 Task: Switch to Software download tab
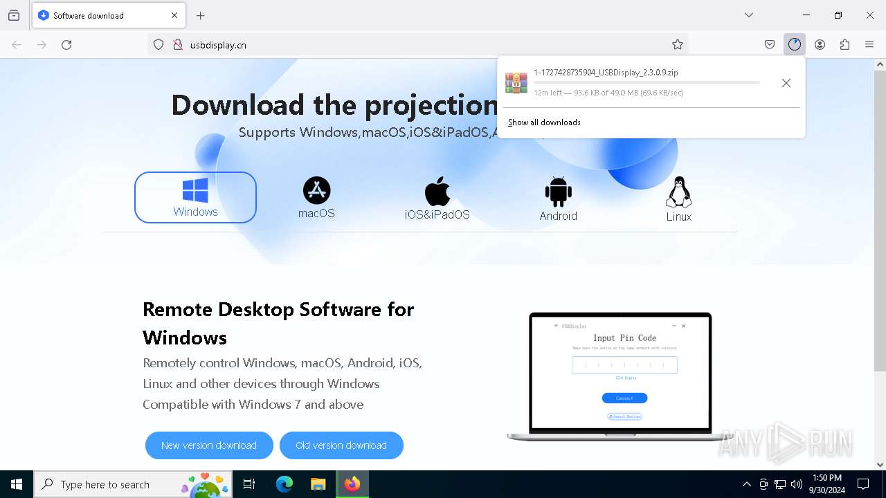108,15
